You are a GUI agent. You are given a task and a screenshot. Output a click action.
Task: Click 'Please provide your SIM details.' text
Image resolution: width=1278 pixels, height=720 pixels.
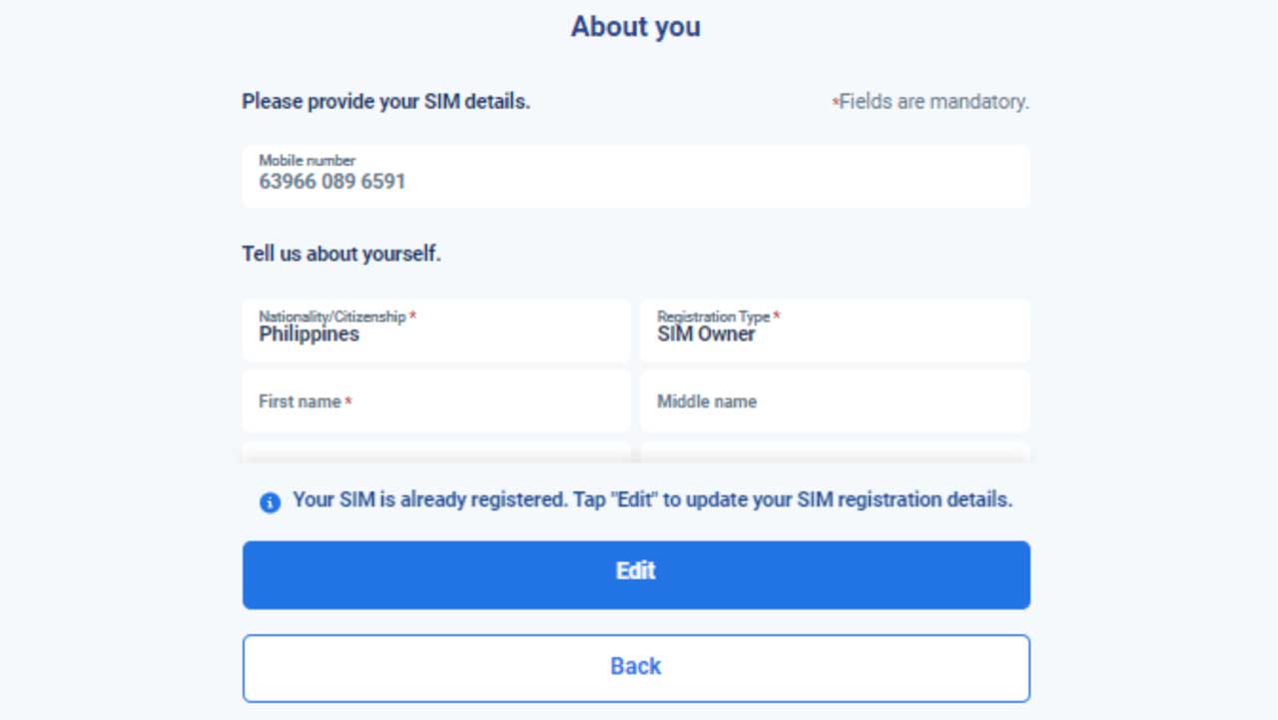pyautogui.click(x=385, y=102)
